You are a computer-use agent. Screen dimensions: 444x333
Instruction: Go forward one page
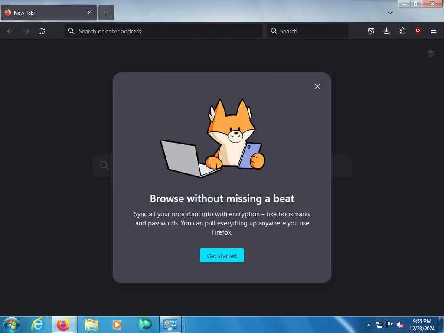[26, 31]
